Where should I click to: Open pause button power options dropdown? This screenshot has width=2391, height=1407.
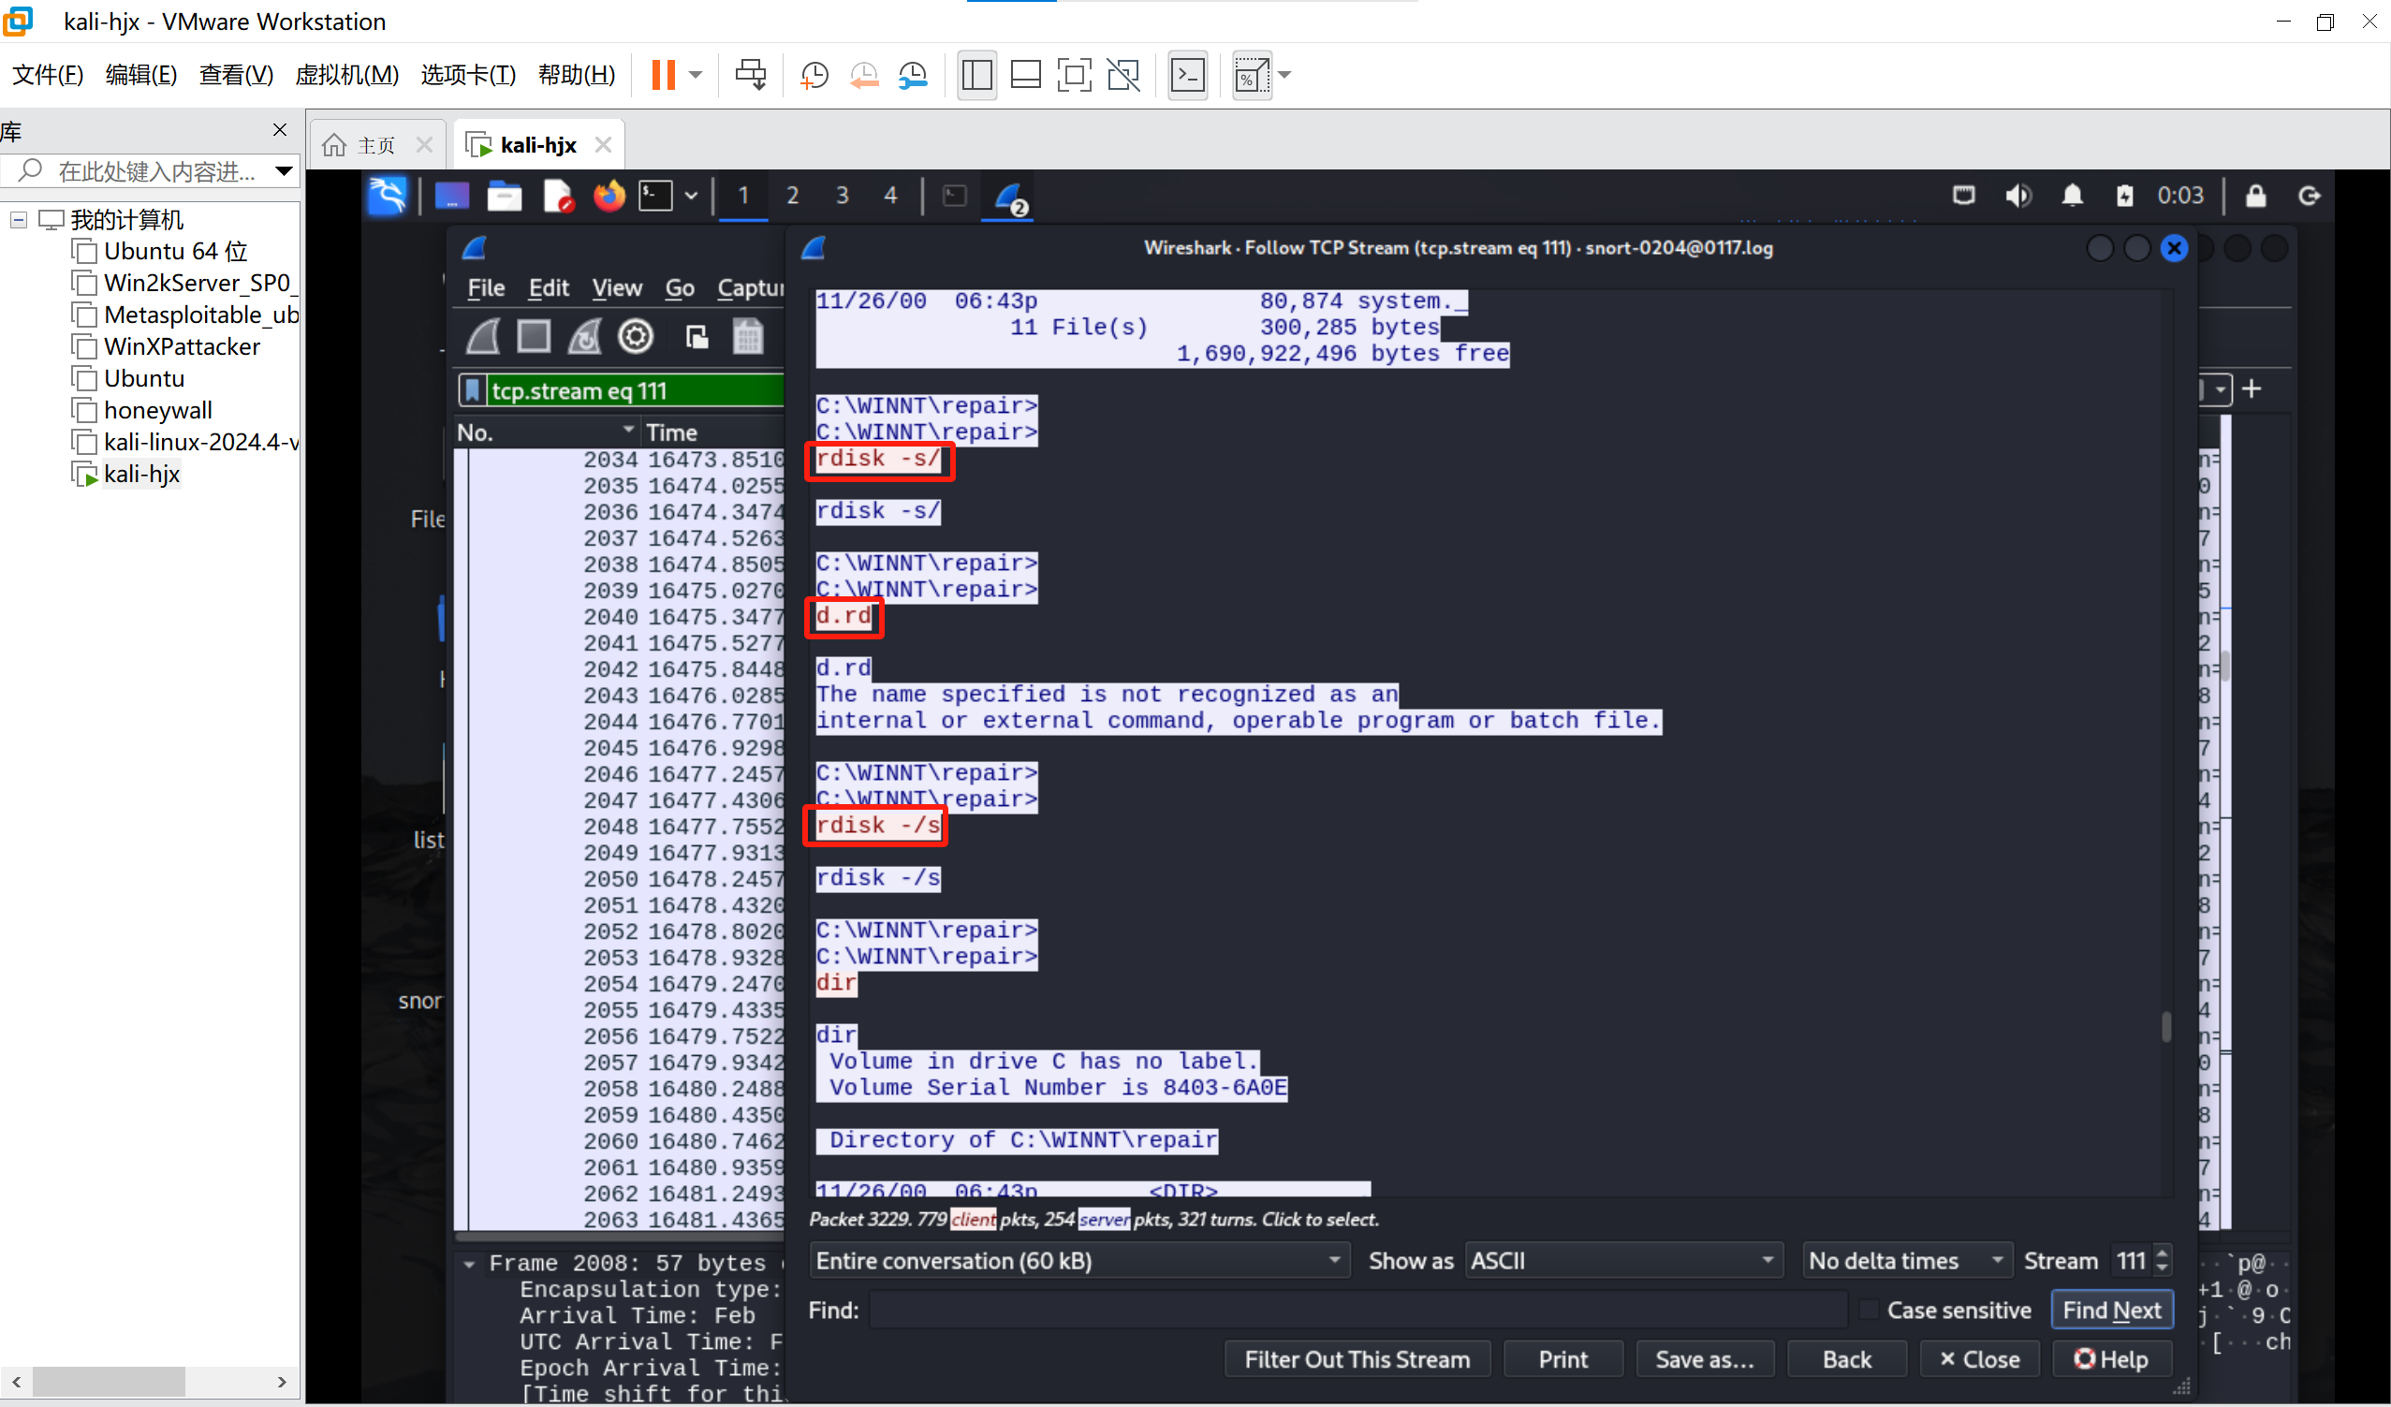pyautogui.click(x=696, y=75)
